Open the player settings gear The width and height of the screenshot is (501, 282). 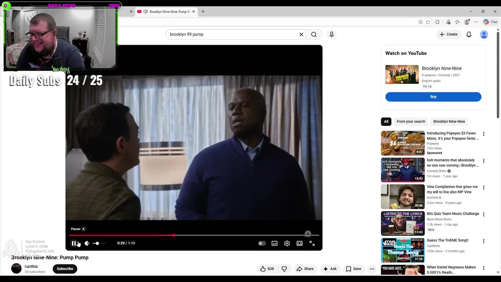point(287,243)
